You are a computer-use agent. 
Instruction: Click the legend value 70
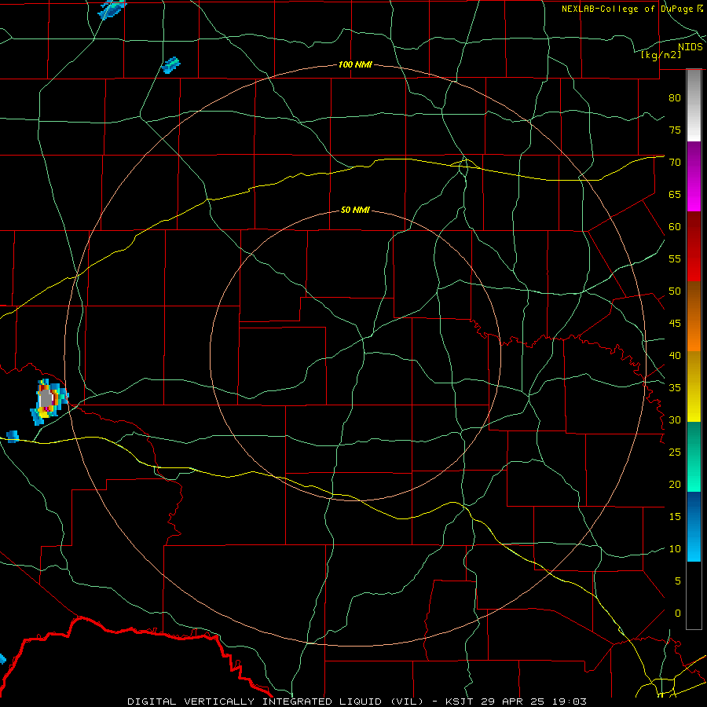tap(675, 163)
